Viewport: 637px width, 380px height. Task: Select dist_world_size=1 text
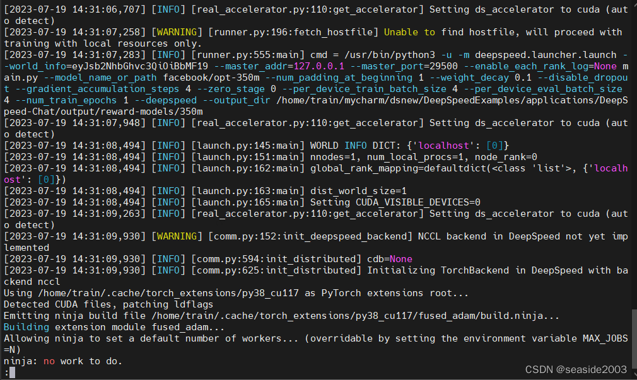coord(358,191)
